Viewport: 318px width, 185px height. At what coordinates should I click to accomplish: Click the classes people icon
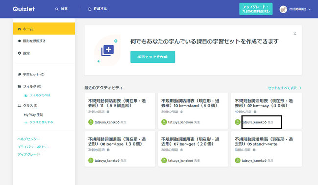click(19, 105)
